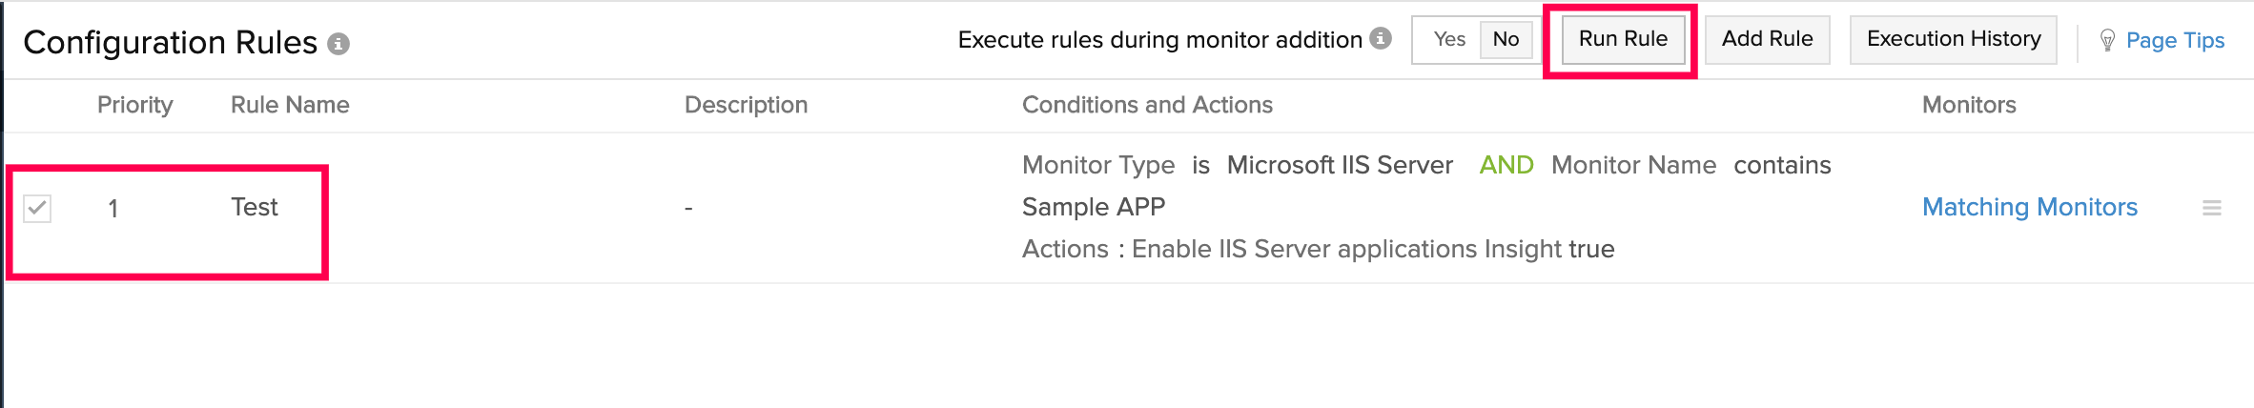The image size is (2254, 408).
Task: Click the Run Rule button
Action: coord(1623,39)
